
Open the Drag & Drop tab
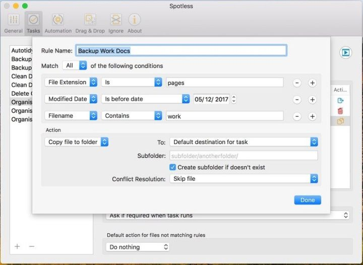click(90, 24)
